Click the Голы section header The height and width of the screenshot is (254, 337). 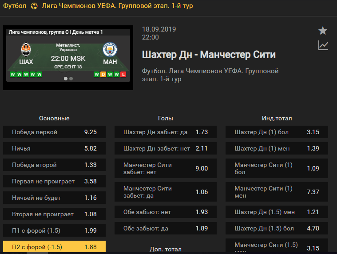pyautogui.click(x=166, y=118)
